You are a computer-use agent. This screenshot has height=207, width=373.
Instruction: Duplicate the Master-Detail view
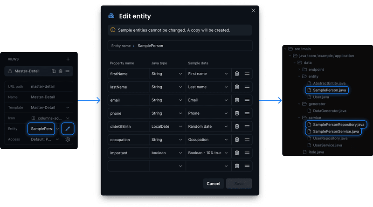[x=54, y=71]
